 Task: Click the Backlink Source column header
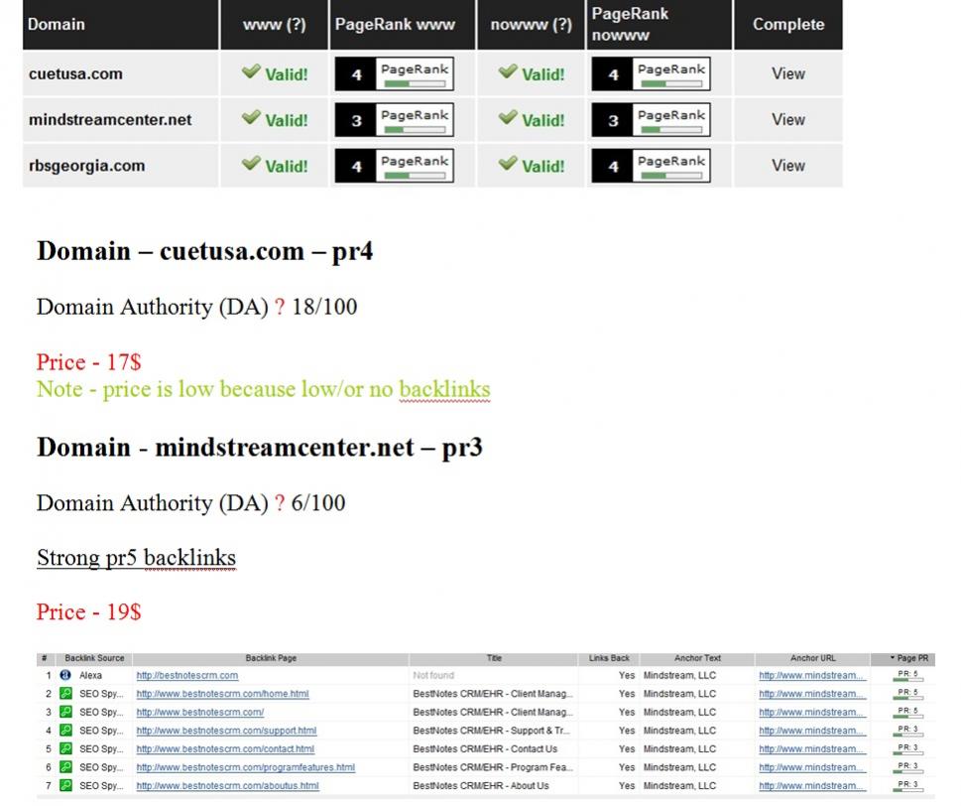click(x=94, y=658)
